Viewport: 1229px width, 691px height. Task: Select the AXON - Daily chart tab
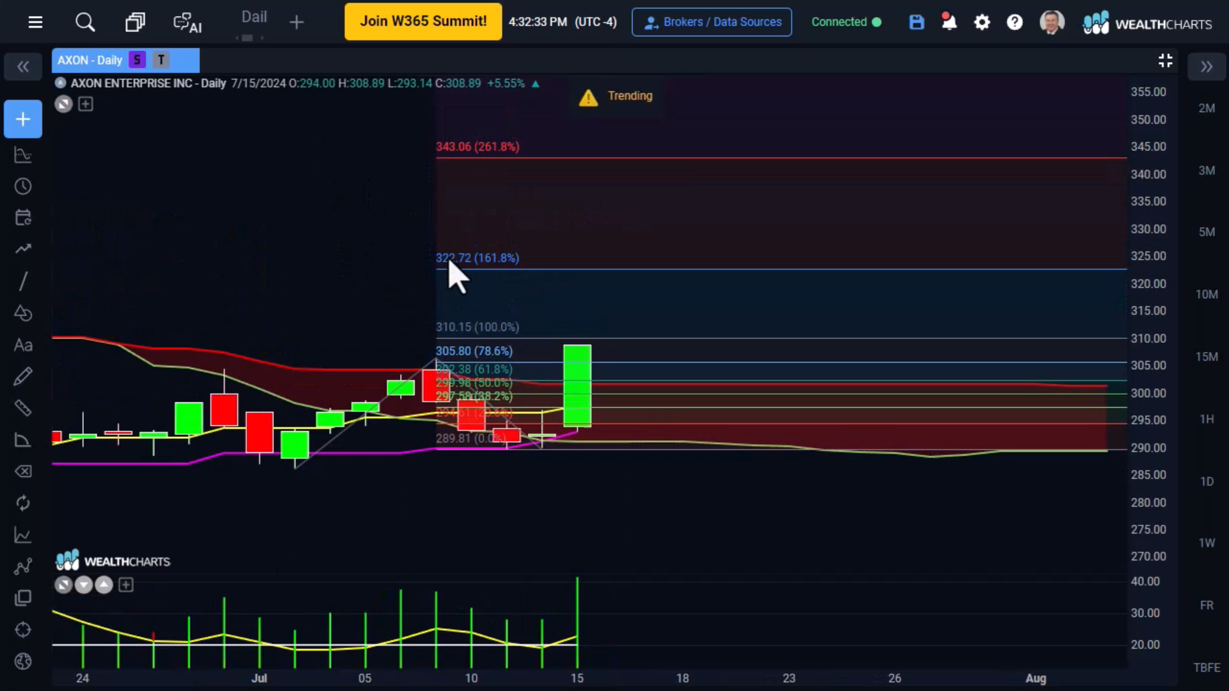click(x=125, y=60)
